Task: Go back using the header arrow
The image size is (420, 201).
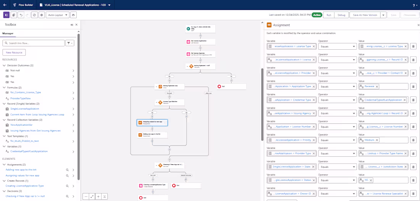Action: (x=5, y=5)
